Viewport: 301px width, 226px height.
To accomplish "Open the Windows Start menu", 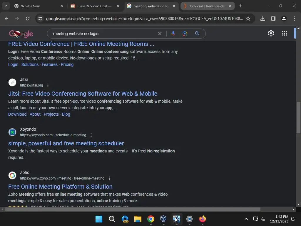I will (99, 219).
